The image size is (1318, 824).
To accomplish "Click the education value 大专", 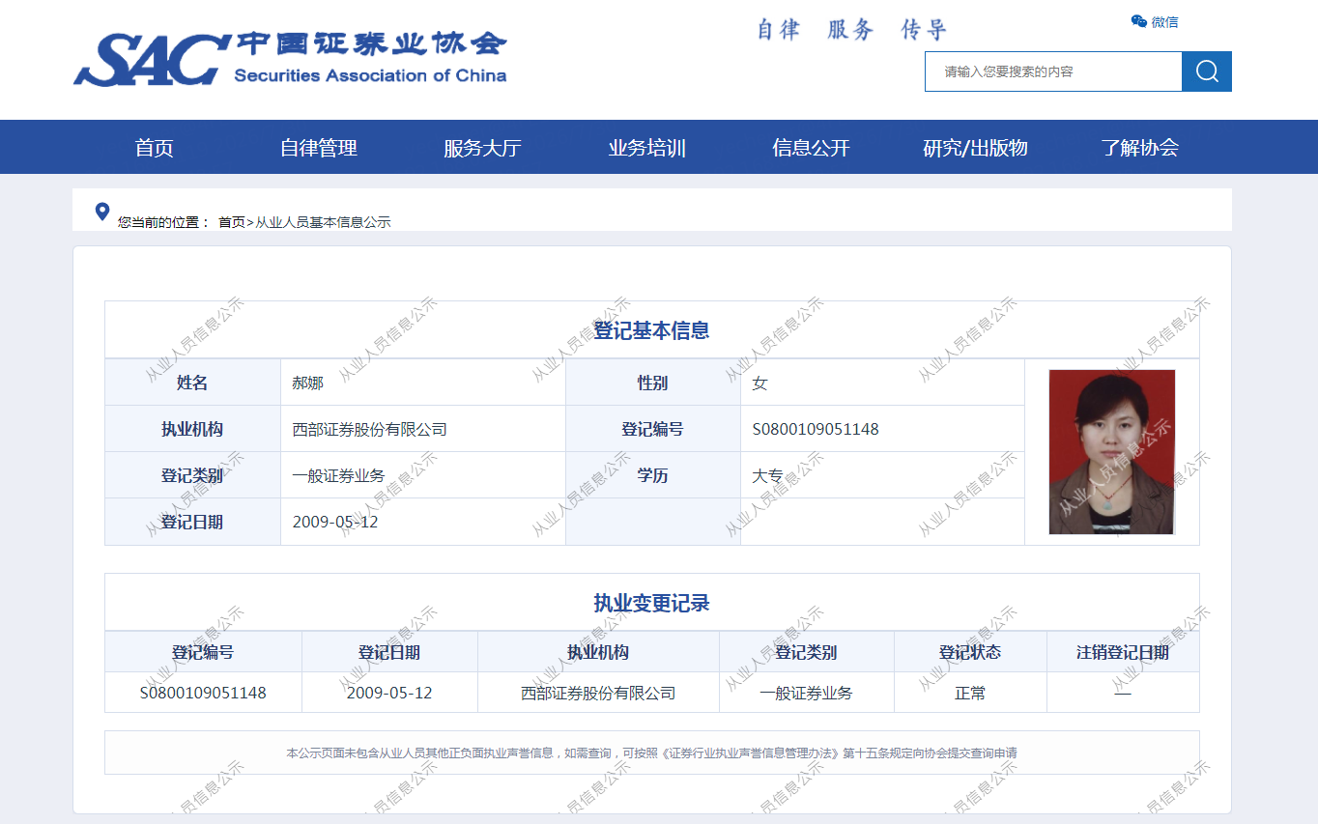I will pos(767,476).
